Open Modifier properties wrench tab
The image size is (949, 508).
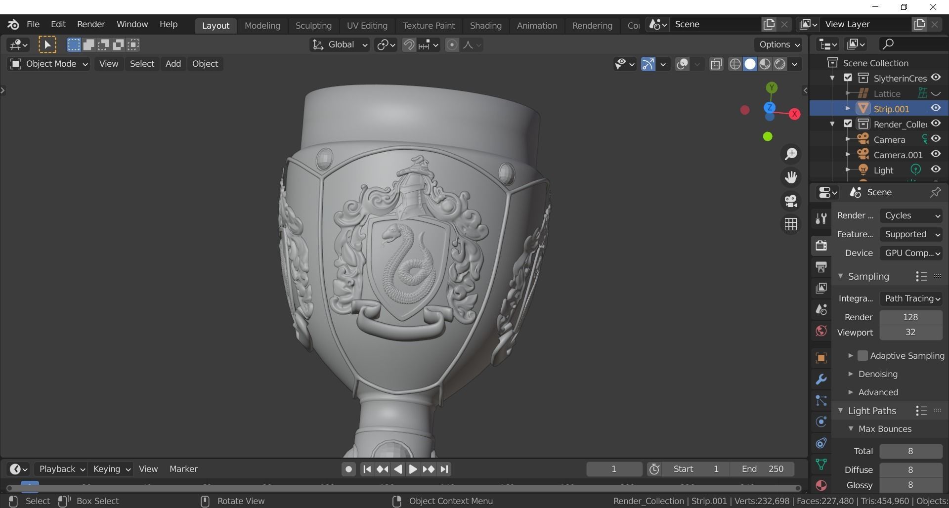click(821, 380)
